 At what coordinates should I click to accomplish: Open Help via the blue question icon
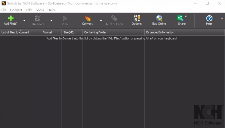[209, 18]
